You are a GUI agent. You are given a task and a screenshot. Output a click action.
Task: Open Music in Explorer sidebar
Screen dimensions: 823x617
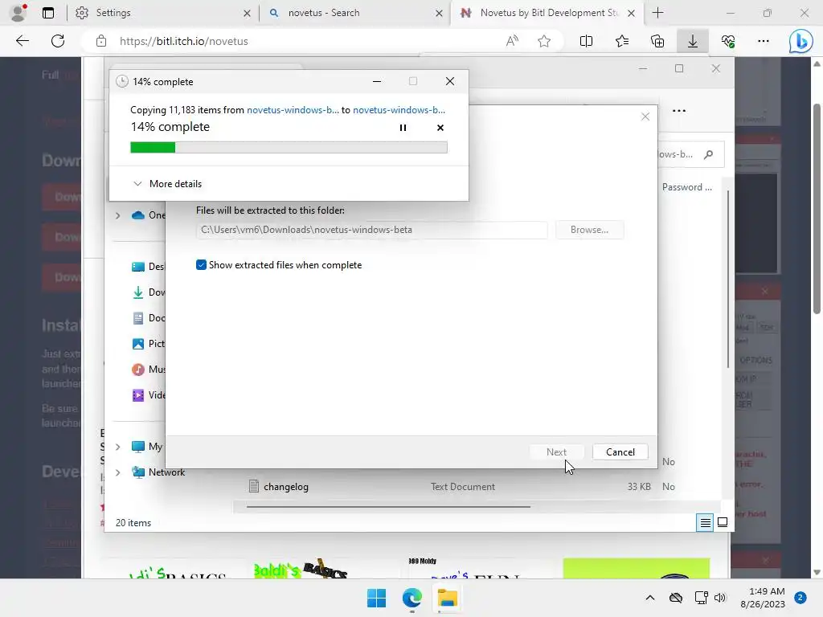point(148,370)
